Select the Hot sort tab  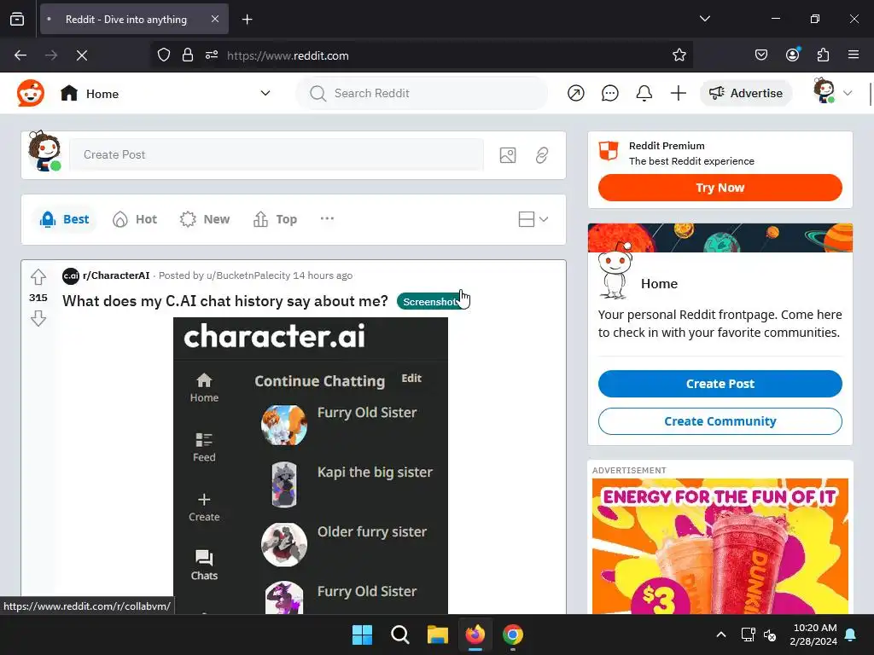click(135, 219)
